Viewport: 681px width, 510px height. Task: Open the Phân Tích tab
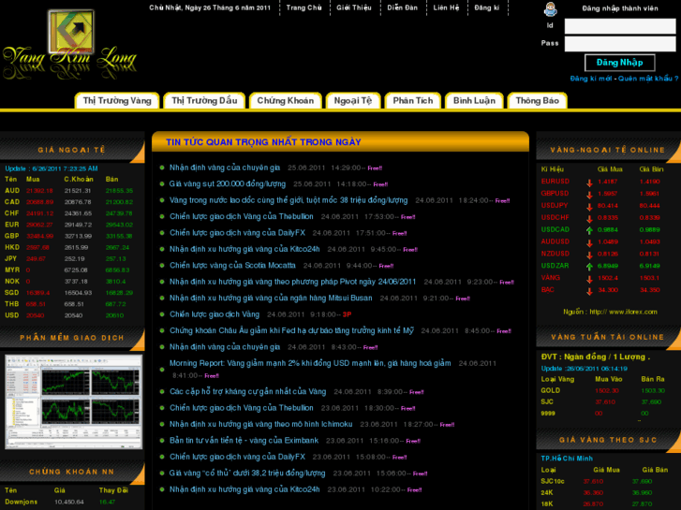tap(413, 101)
